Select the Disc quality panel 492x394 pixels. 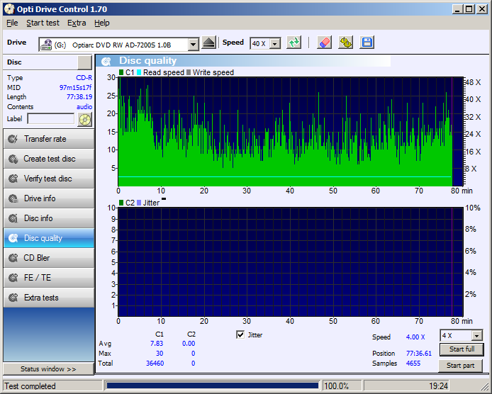pyautogui.click(x=49, y=238)
